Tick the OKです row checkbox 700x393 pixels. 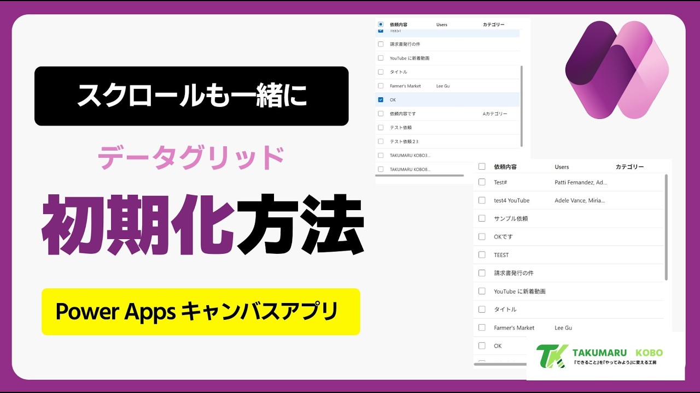click(482, 236)
